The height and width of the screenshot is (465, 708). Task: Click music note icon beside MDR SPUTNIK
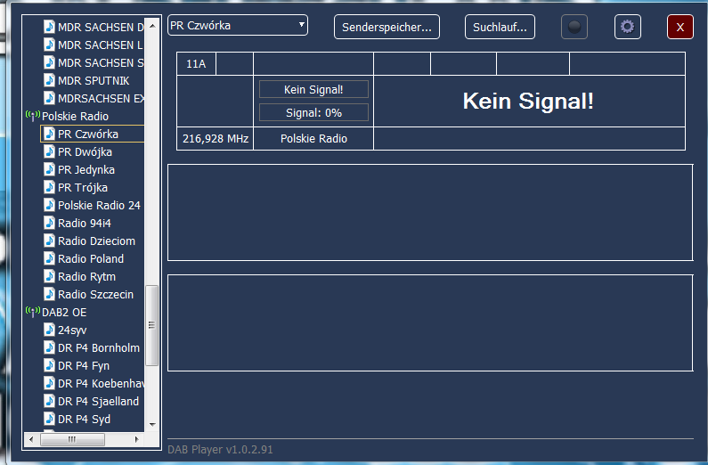50,81
